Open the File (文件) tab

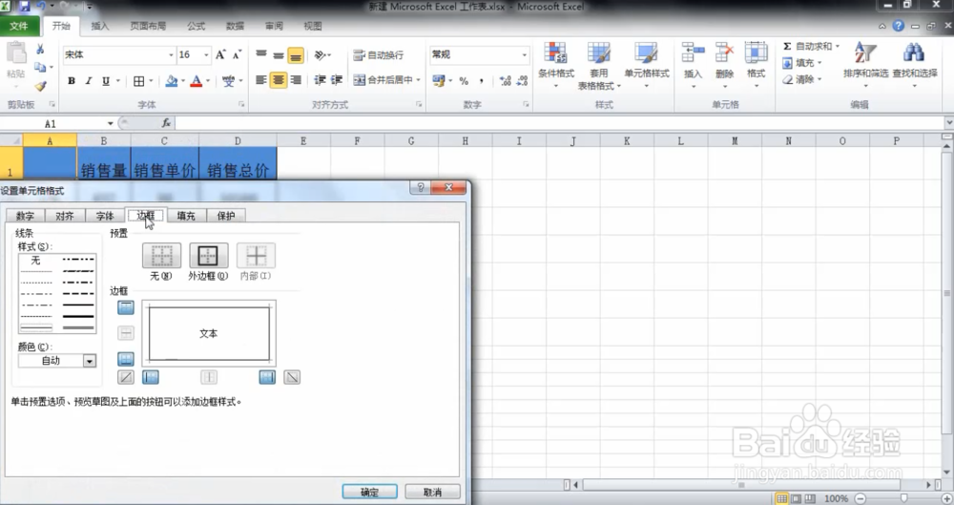tap(19, 26)
